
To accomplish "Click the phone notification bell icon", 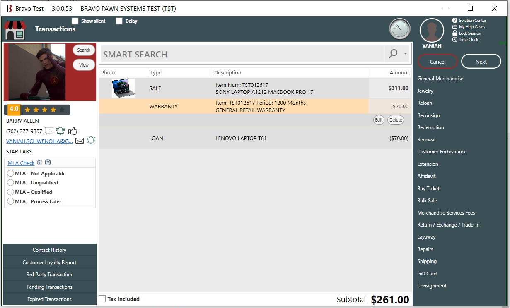I will pyautogui.click(x=60, y=131).
